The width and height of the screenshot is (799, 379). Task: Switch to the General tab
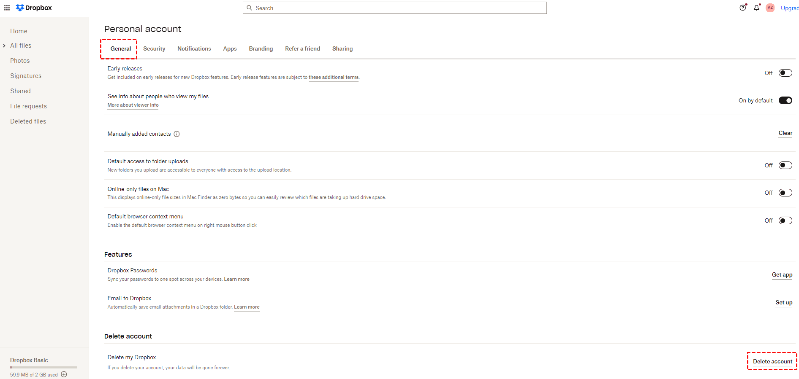121,49
